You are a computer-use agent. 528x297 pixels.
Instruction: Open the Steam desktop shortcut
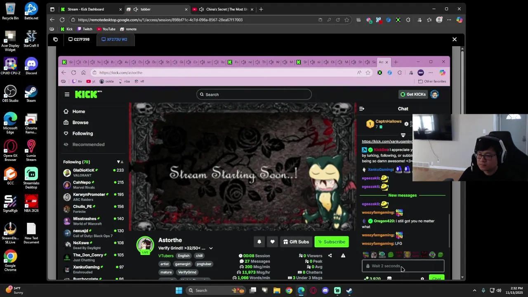31,94
